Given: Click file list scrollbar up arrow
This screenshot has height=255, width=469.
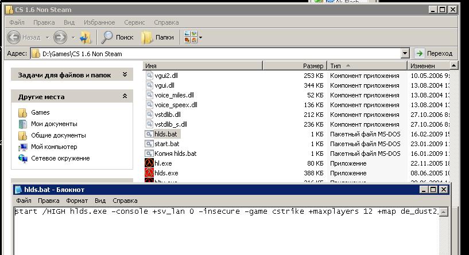Looking at the screenshot, I should coord(454,65).
